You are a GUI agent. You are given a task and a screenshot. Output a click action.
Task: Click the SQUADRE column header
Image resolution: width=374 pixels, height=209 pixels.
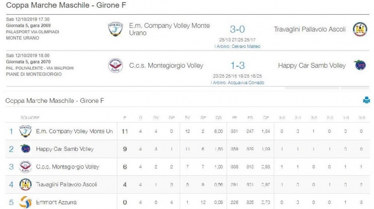(30, 117)
